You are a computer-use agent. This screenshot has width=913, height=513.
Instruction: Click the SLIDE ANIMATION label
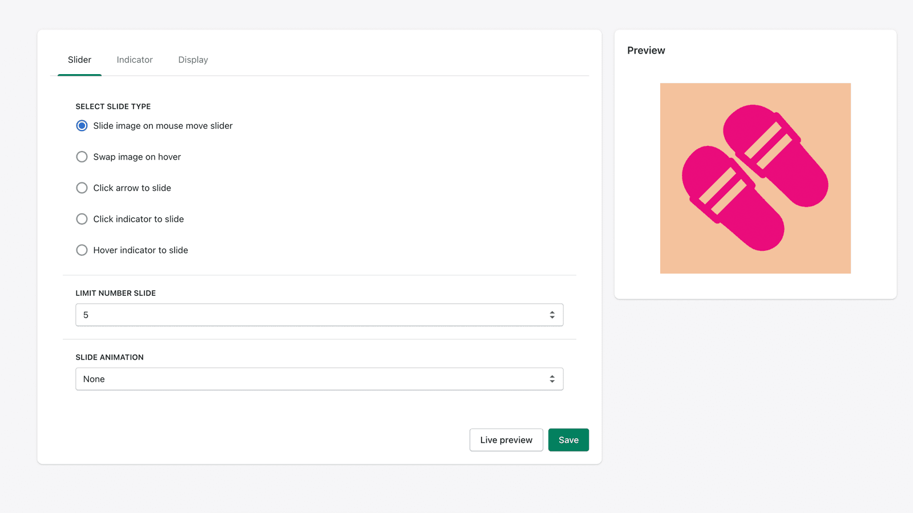pyautogui.click(x=110, y=357)
